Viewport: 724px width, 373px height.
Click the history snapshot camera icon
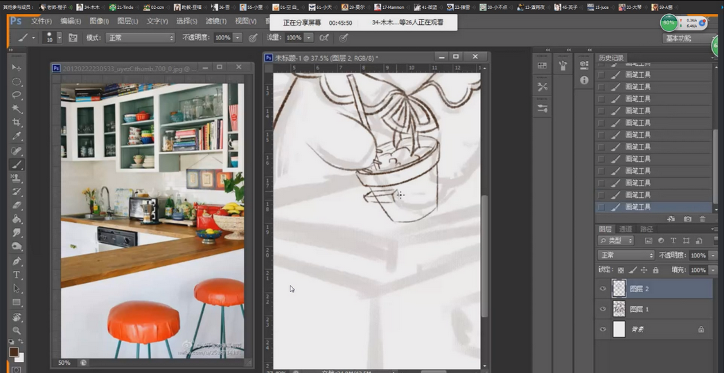(x=687, y=219)
